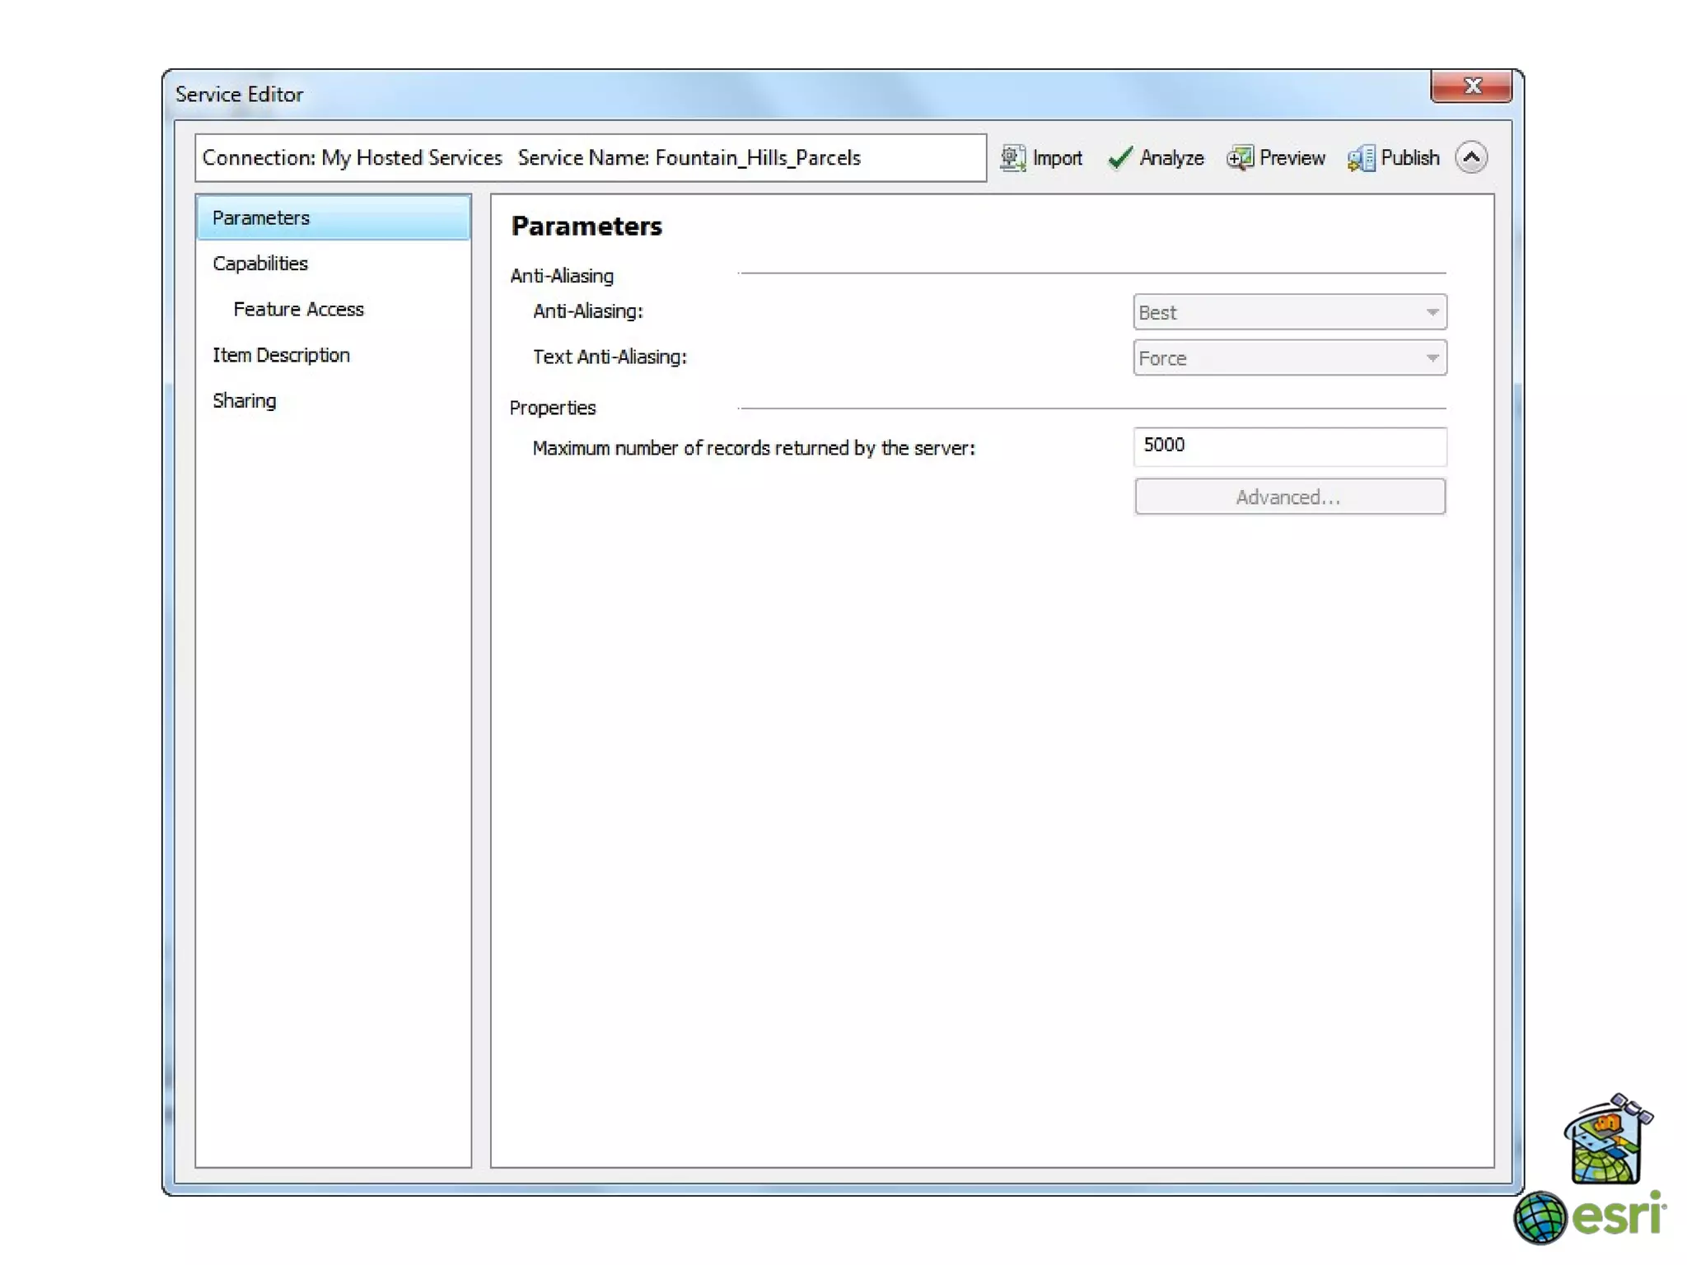Open the Anti-Aliasing dropdown showing Best

click(1289, 312)
